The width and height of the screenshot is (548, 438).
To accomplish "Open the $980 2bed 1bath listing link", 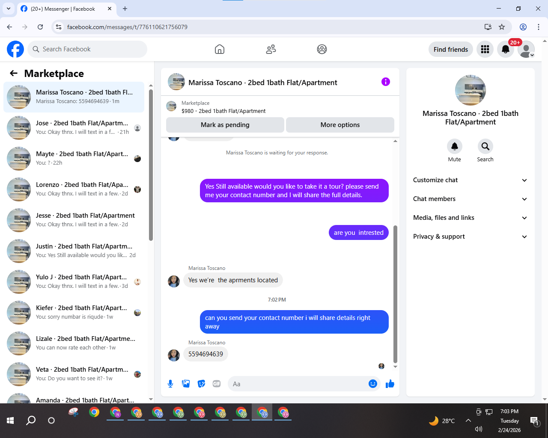I will click(223, 111).
